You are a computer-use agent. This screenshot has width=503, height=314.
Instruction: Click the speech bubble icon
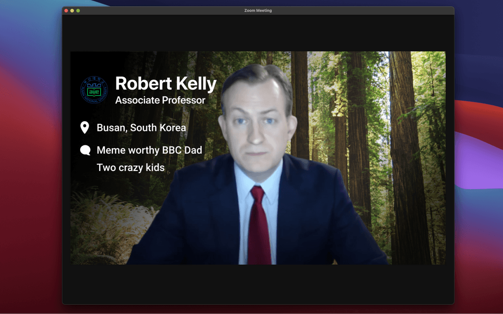click(85, 150)
